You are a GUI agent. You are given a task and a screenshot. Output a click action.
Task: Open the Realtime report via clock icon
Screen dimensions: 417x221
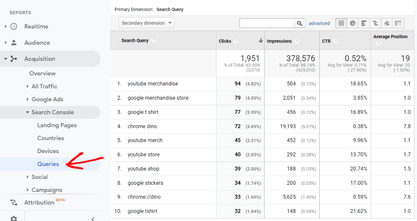tap(13, 26)
